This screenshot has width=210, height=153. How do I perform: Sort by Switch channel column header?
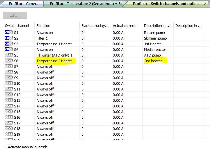[19, 26]
